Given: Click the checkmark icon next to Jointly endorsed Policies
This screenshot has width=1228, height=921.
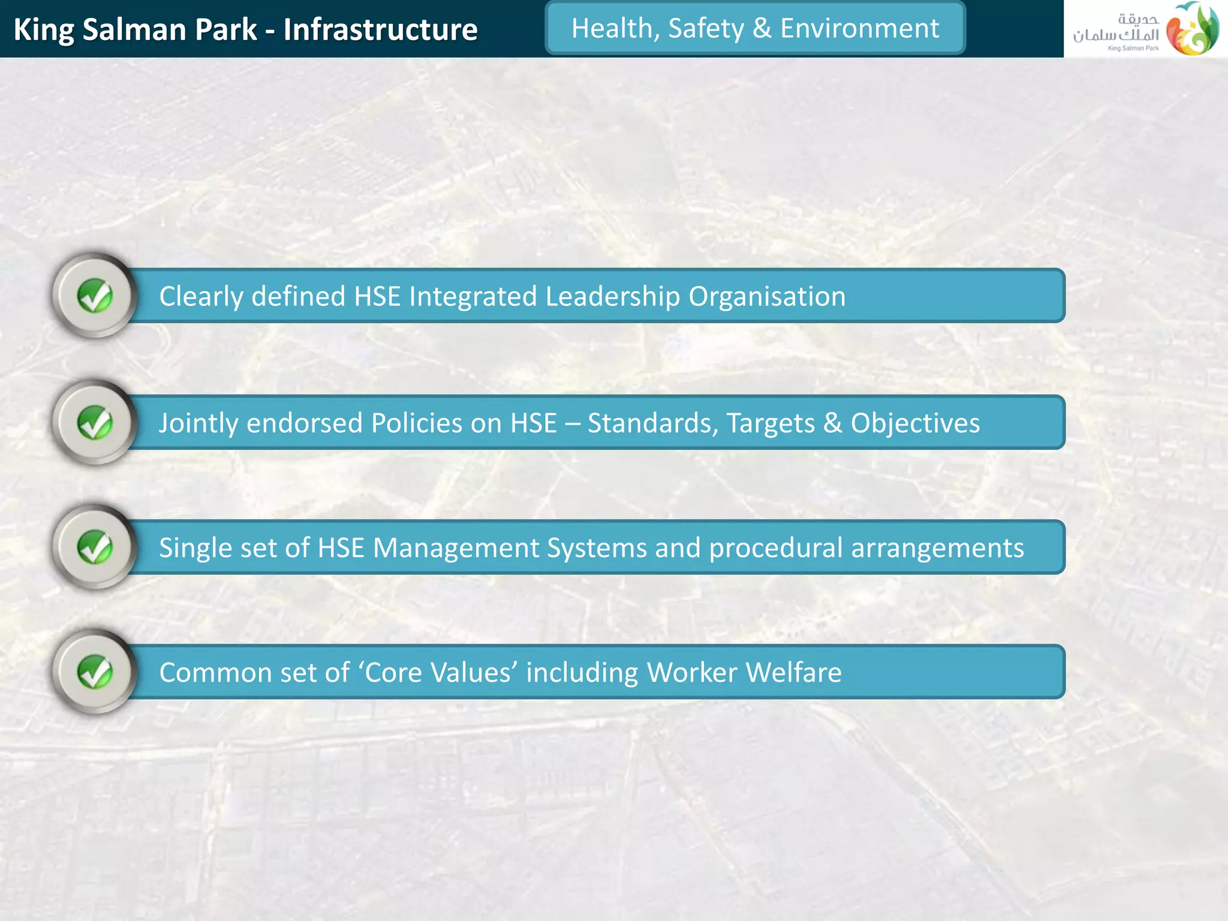Looking at the screenshot, I should point(95,422).
